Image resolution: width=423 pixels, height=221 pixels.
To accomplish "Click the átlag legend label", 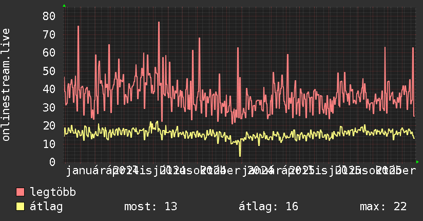I will pyautogui.click(x=46, y=207).
